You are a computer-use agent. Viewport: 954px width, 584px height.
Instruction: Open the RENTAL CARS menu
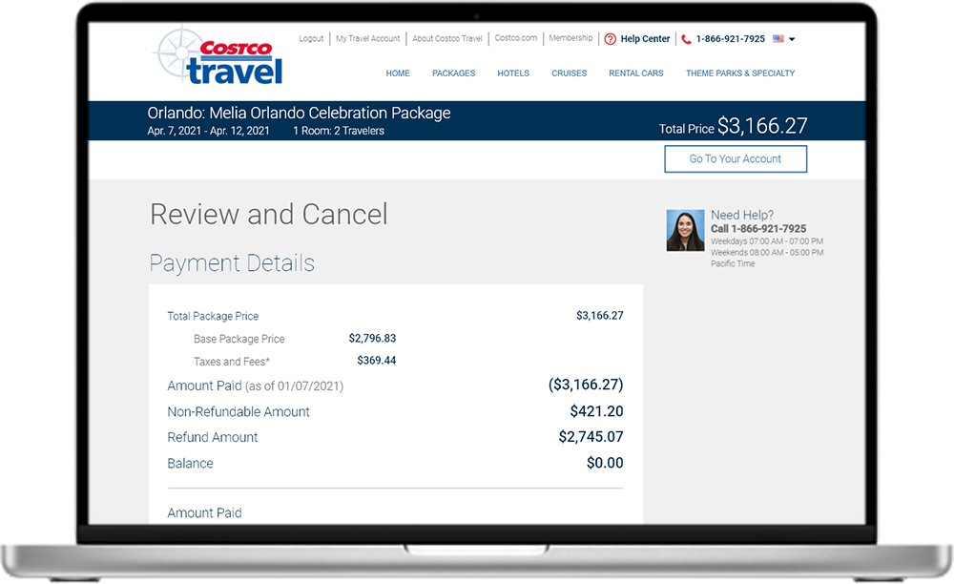(635, 73)
